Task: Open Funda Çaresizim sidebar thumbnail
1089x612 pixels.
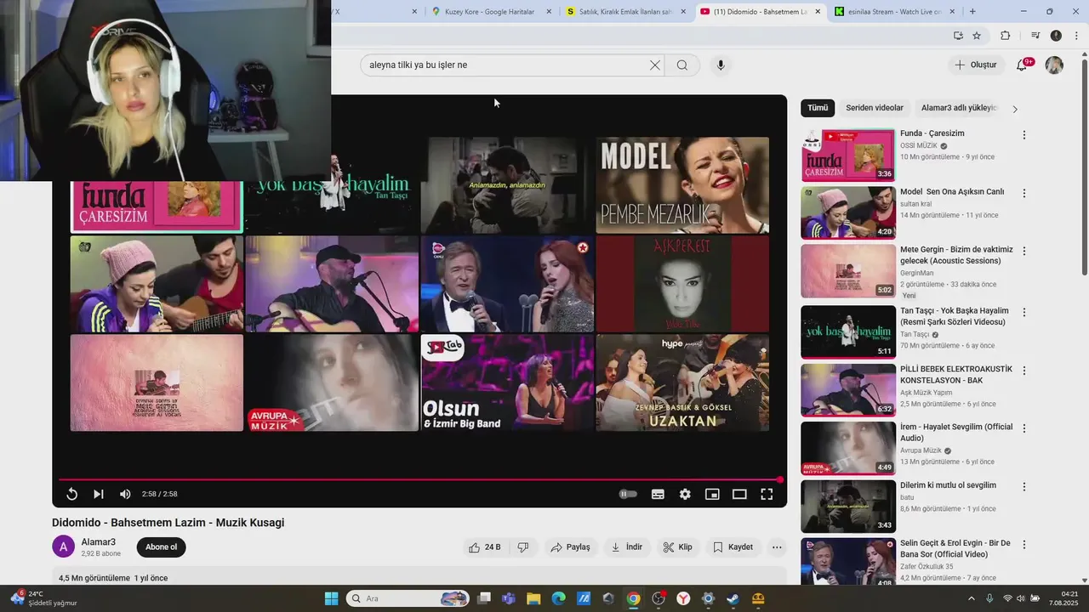Action: click(848, 156)
